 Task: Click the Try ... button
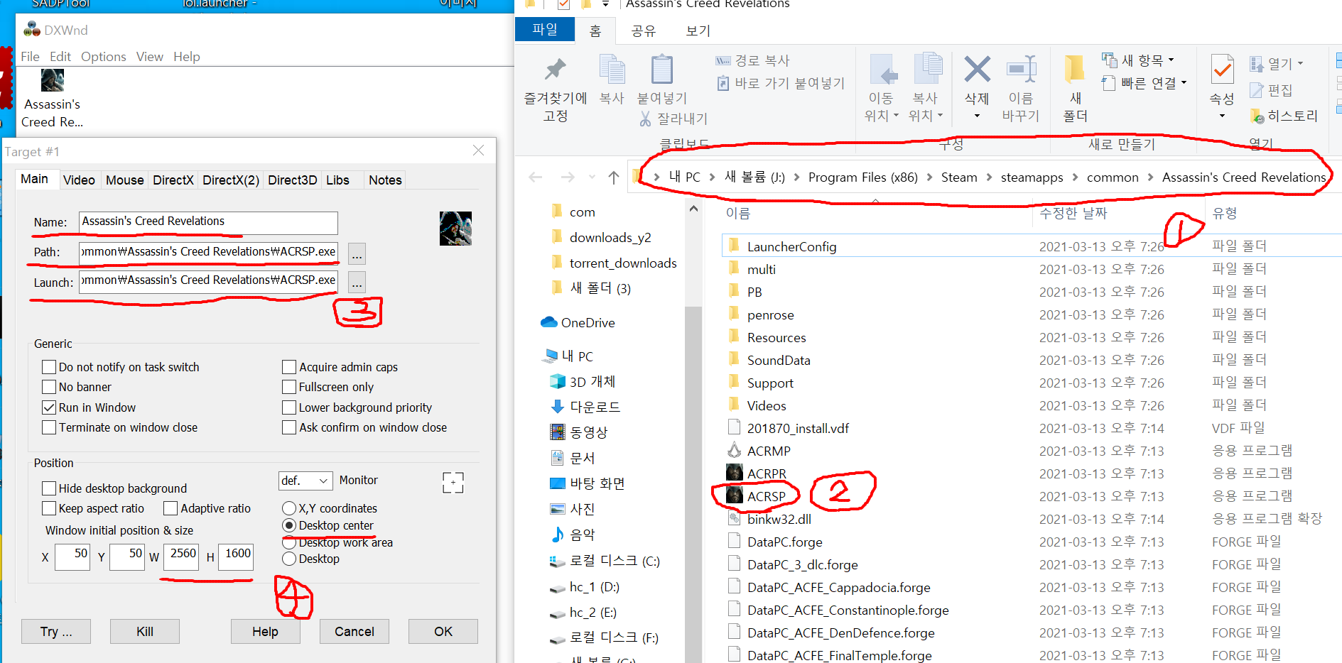tap(56, 631)
